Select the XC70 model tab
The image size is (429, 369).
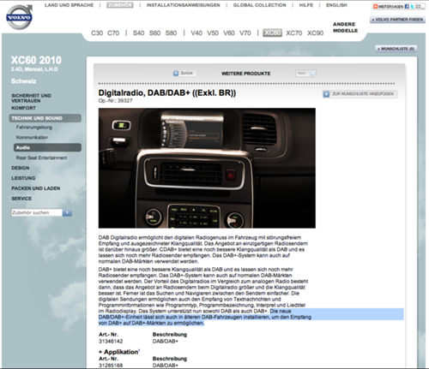click(x=294, y=33)
